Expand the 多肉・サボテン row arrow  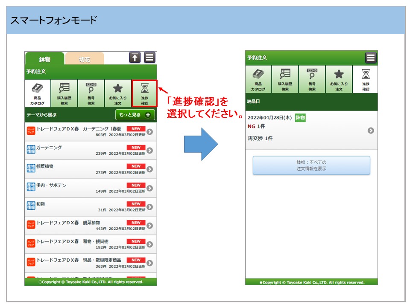point(149,188)
